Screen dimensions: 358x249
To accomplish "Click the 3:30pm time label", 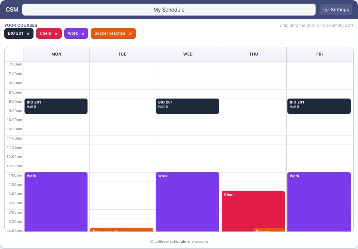I will [15, 222].
